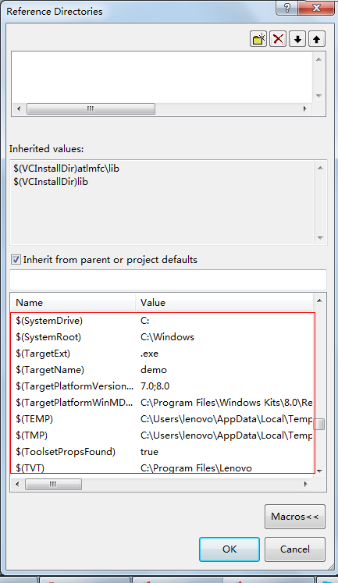This screenshot has width=338, height=583.
Task: Click the New Line folder icon
Action: point(258,39)
